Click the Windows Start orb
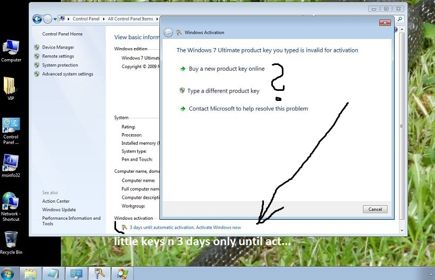 coord(7,274)
